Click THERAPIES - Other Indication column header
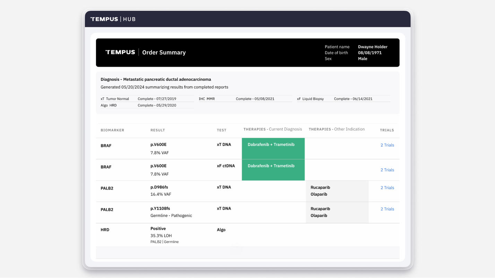This screenshot has height=278, width=495. 337,129
